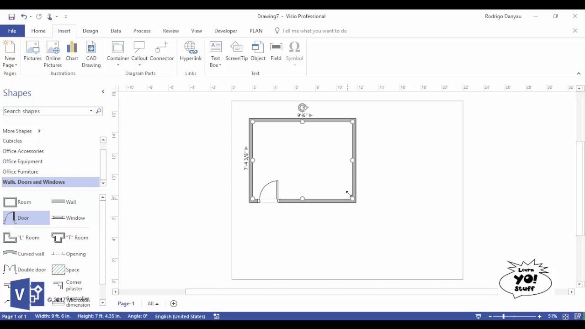Screen dimensions: 585x329
Task: Add a ScreenTip
Action: click(236, 51)
